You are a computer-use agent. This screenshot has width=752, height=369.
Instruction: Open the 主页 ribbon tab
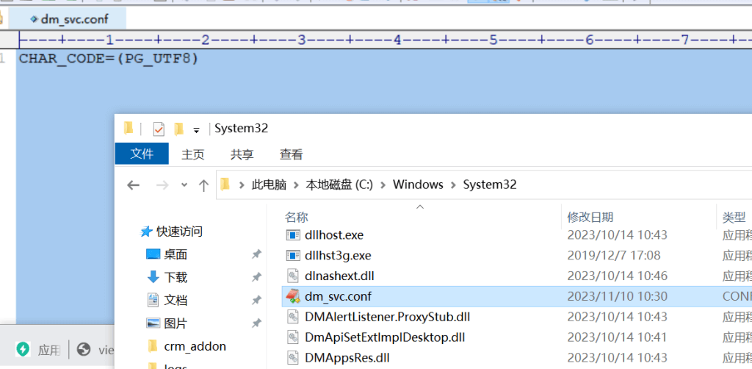[x=193, y=154]
